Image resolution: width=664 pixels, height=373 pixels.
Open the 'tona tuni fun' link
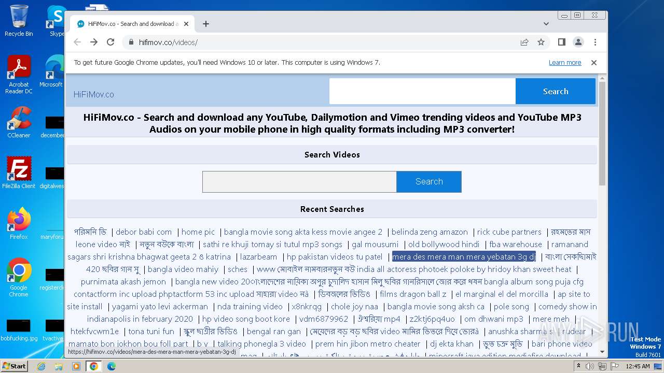[151, 332]
